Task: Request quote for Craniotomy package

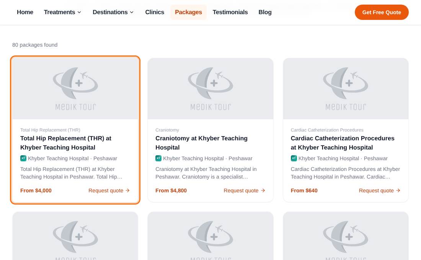Action: [244, 190]
